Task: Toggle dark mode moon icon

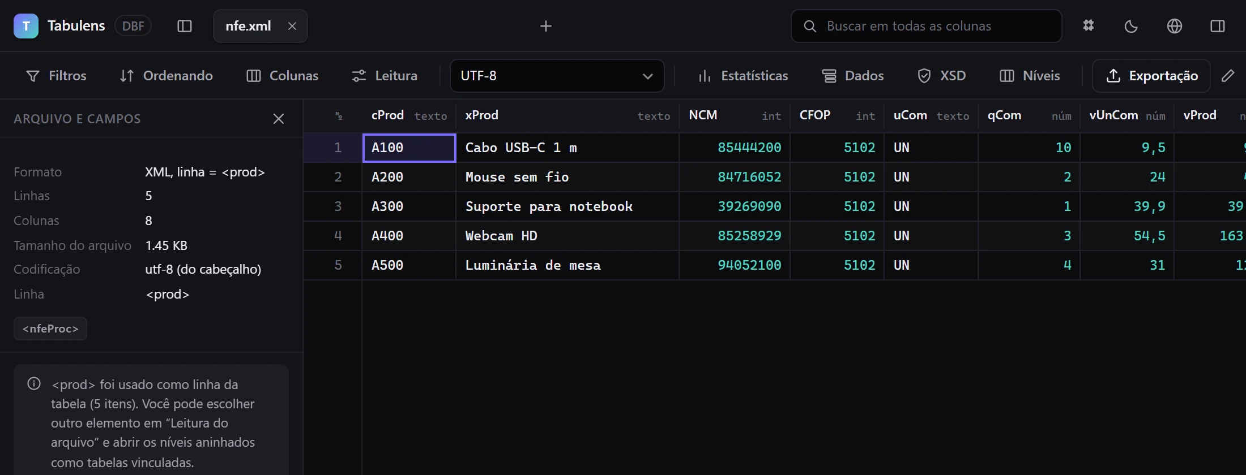Action: point(1131,26)
